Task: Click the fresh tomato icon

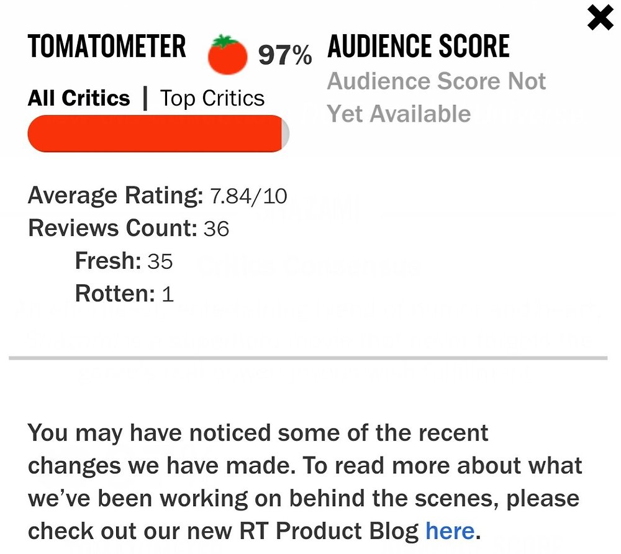Action: 227,55
